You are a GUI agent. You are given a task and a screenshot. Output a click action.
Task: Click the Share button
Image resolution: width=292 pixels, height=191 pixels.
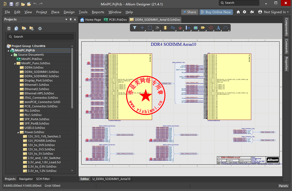190,12
